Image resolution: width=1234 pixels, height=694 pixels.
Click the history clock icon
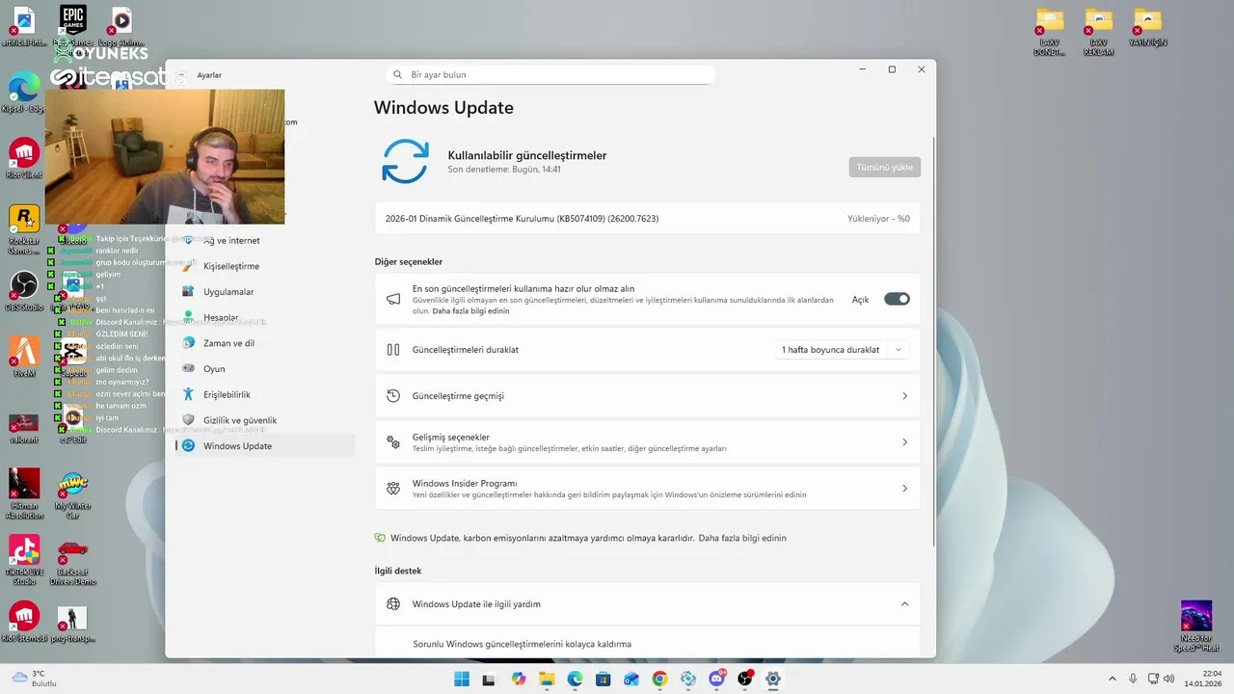[x=393, y=396]
